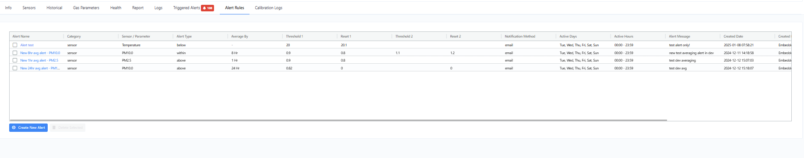Click the threshold value 0.82
This screenshot has width=804, height=158.
(289, 68)
